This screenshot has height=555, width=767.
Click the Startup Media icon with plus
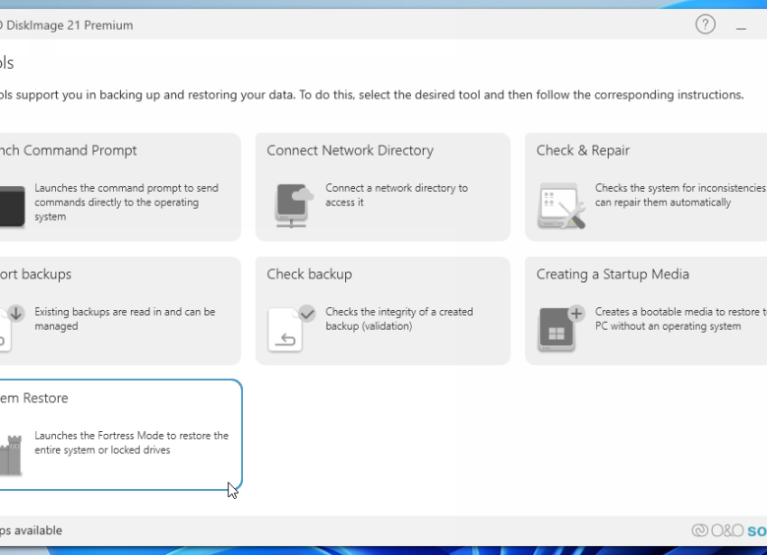[x=560, y=328]
